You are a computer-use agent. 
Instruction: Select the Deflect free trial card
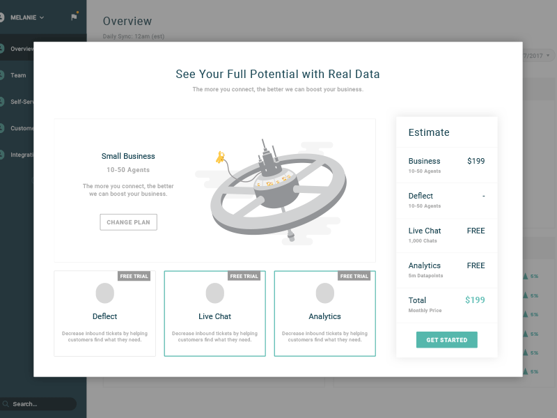(104, 313)
